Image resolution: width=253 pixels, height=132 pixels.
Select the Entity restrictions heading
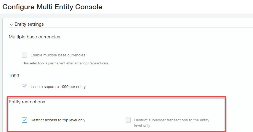point(27,102)
